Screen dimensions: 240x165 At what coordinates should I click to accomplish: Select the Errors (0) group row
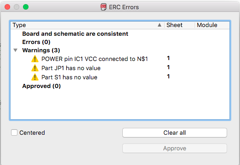click(x=120, y=42)
